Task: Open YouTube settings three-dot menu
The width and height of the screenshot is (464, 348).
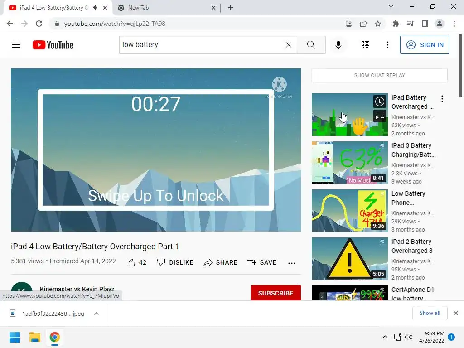Action: coord(387,45)
